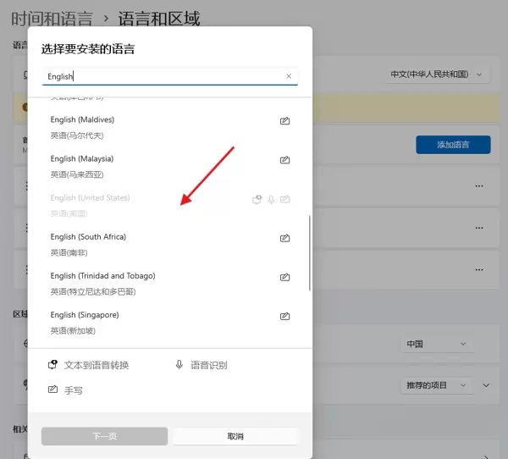
Task: Choose English (South Africa) language entry
Action: tap(127, 244)
